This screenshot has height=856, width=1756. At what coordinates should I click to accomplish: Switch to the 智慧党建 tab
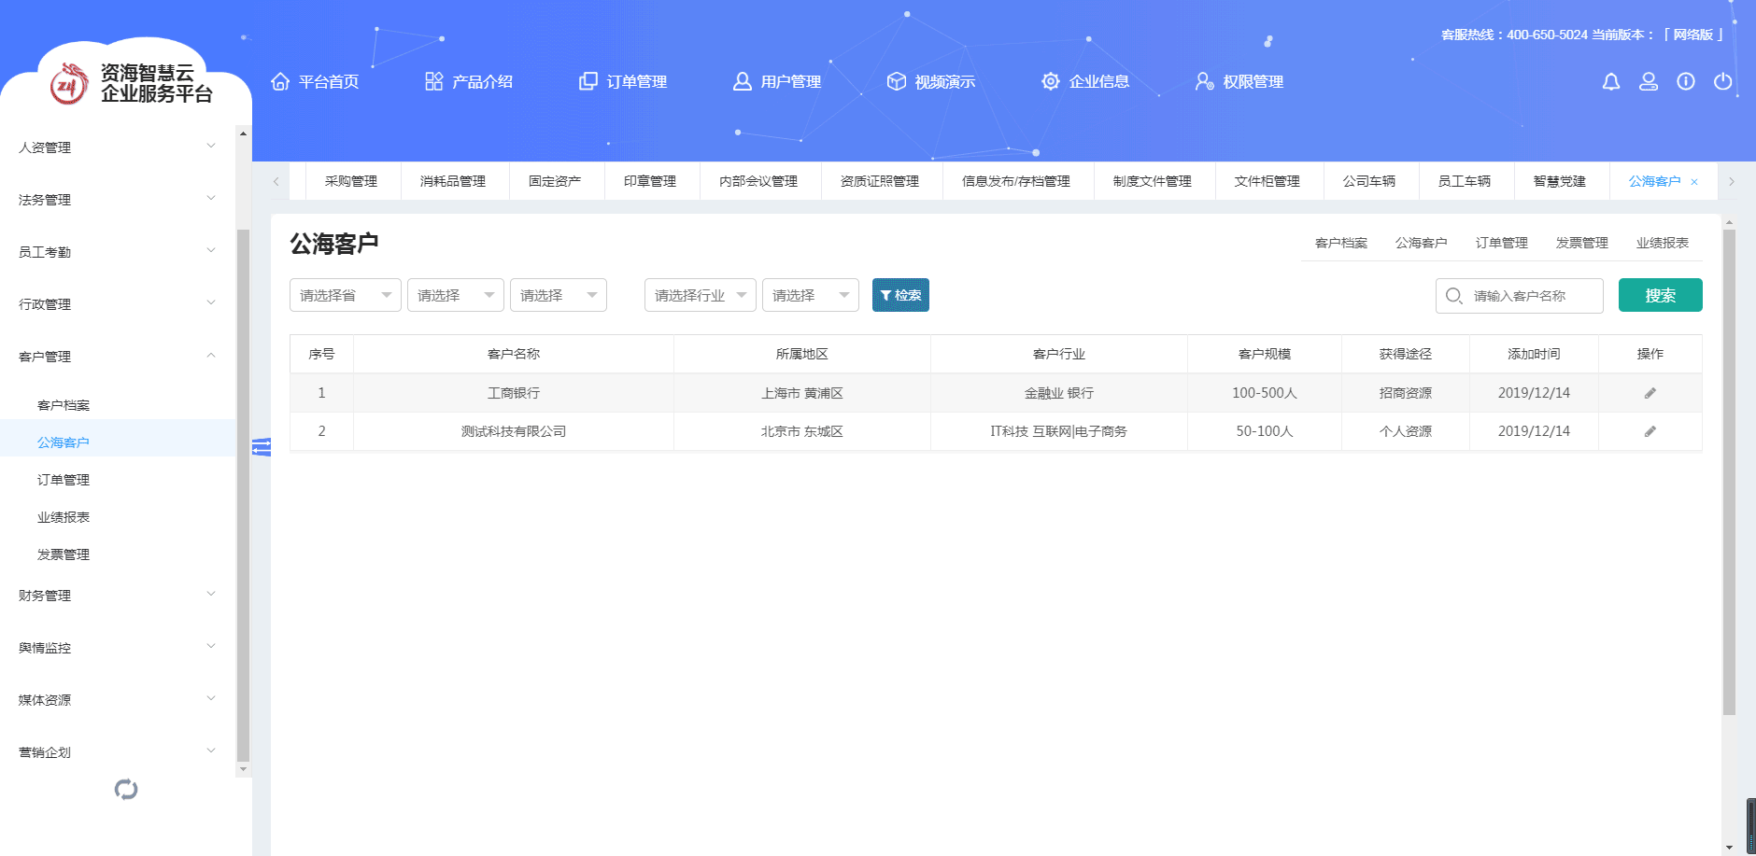click(1559, 181)
